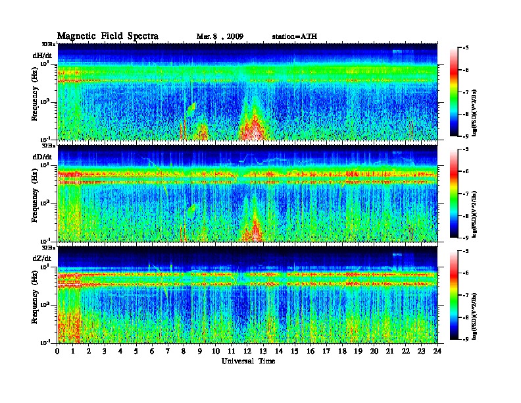Click the 10^1 frequency tick of the dD/dt panel
Screen dimensions: 521x403
(44, 165)
